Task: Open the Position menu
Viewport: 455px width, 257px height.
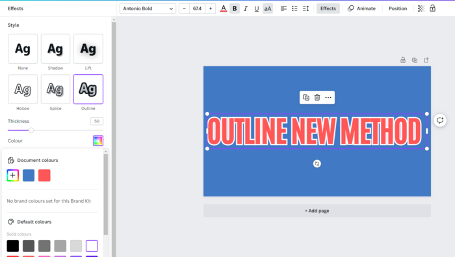Action: pyautogui.click(x=398, y=8)
